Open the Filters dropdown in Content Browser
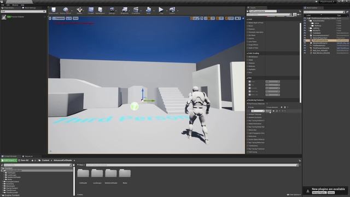The height and width of the screenshot is (197, 350). (x=81, y=165)
